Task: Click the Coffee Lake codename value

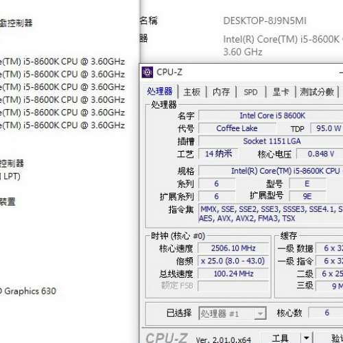Action: (237, 128)
